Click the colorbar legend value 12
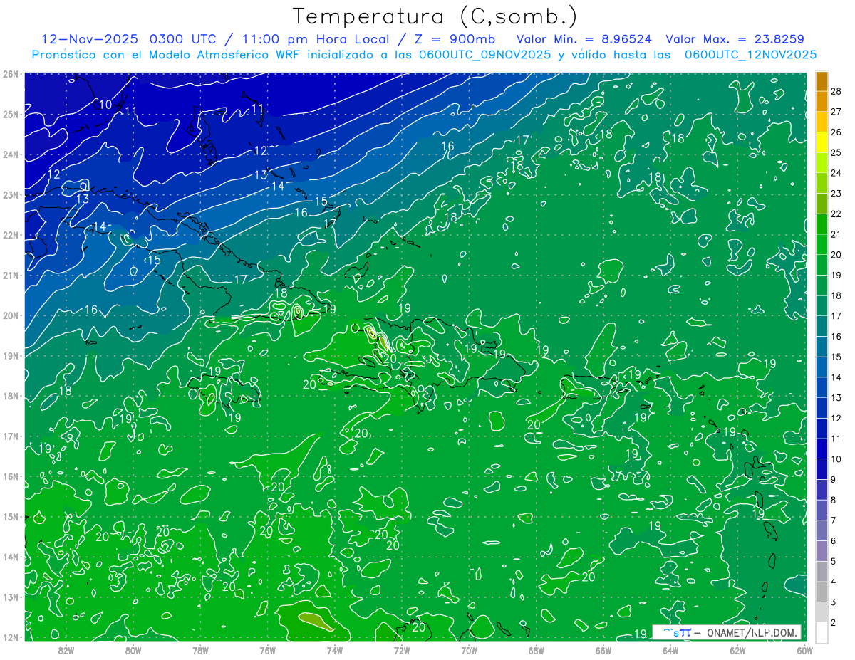 (x=835, y=419)
